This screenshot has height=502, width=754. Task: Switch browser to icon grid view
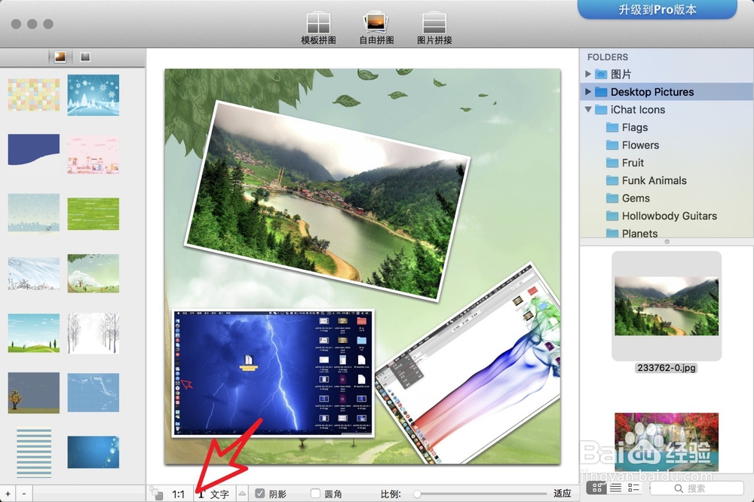(x=596, y=488)
